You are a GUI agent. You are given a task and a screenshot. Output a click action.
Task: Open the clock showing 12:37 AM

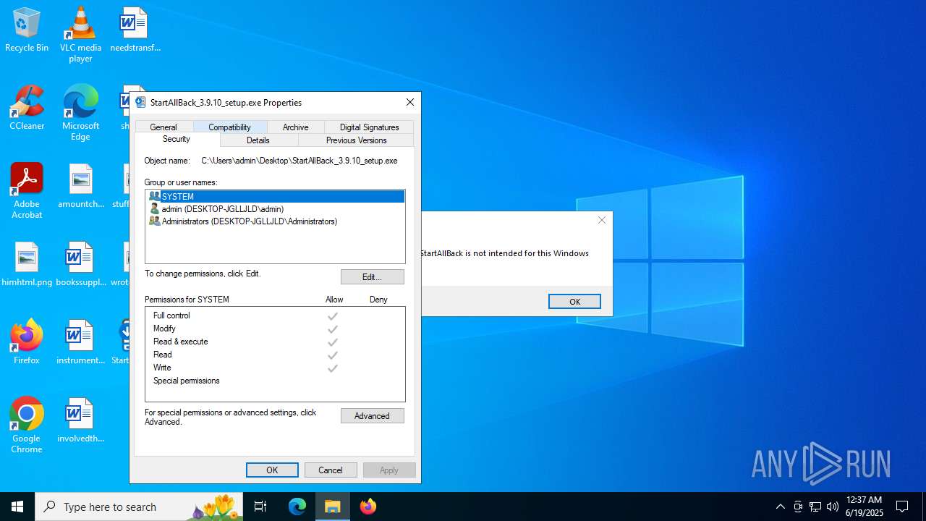[x=864, y=507]
